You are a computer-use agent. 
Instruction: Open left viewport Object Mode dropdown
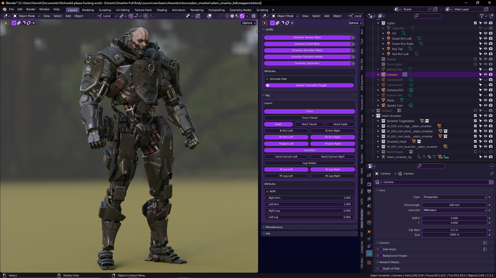[26, 16]
